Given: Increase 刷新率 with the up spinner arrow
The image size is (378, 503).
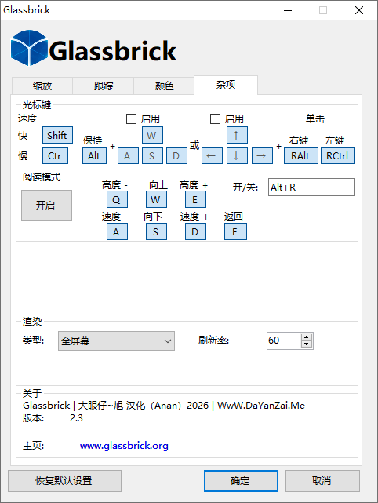Looking at the screenshot, I should [x=307, y=337].
